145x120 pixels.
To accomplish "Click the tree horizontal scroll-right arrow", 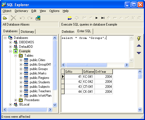I will click(50, 110).
